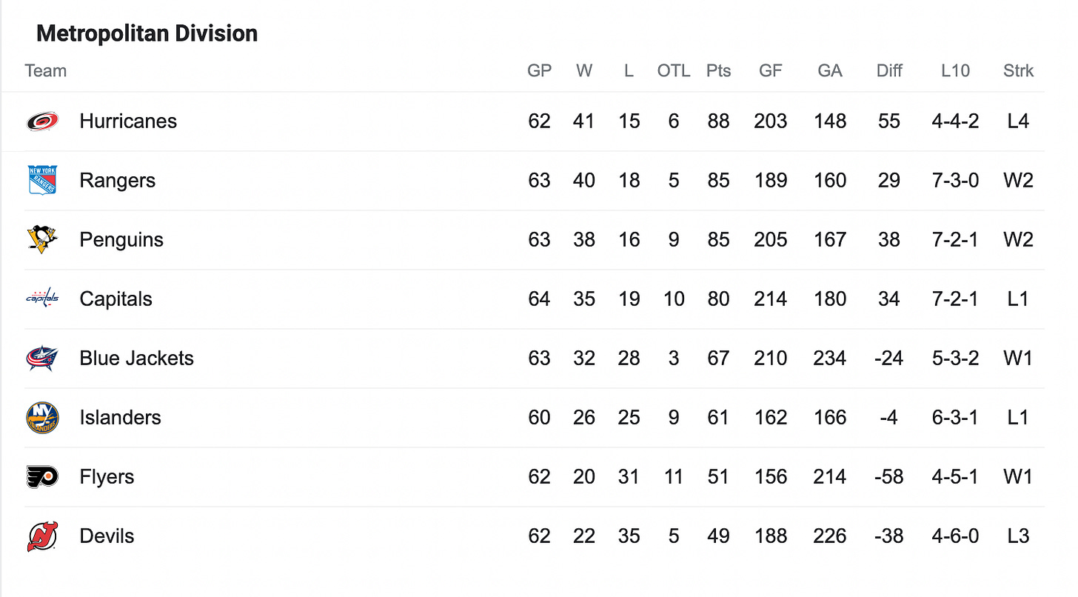
Task: Click the Hurricanes team logo
Action: click(42, 121)
